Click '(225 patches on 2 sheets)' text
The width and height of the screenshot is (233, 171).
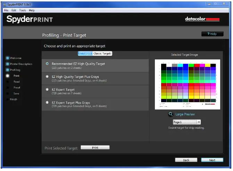click(x=67, y=68)
